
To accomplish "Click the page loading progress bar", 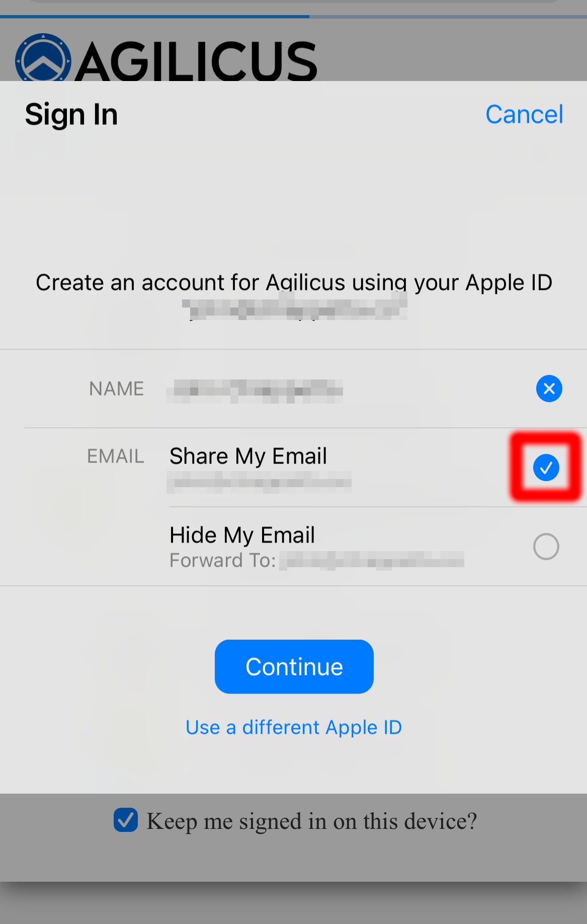I will tap(293, 17).
